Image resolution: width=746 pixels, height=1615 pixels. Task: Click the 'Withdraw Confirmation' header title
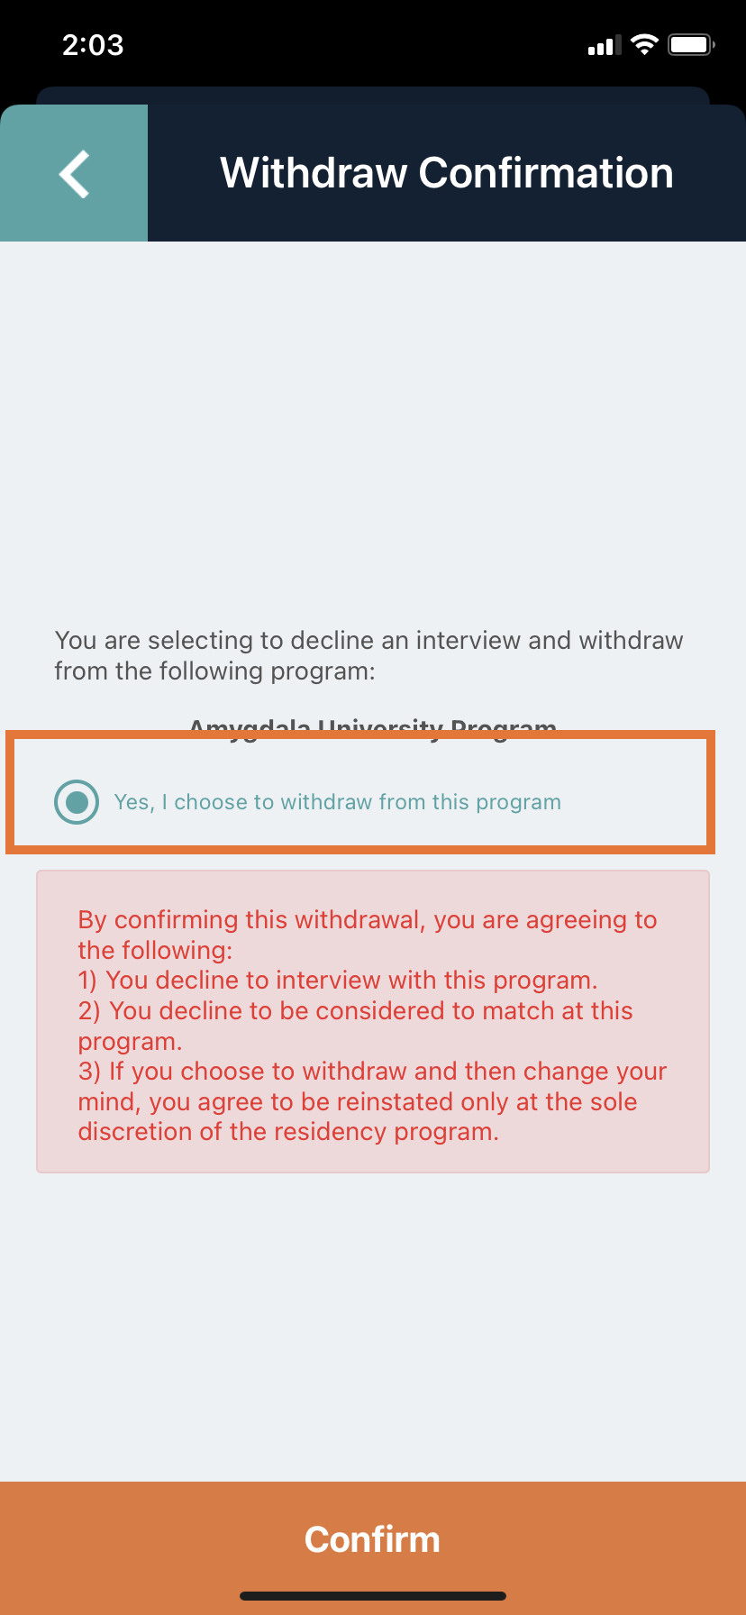447,173
